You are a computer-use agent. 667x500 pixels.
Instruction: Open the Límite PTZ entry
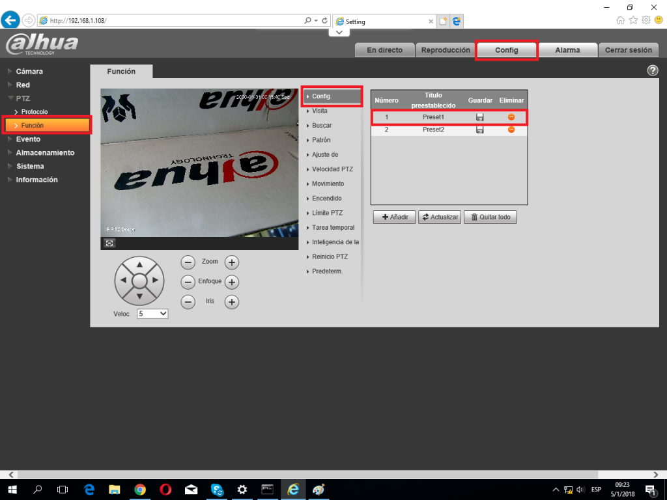click(327, 213)
